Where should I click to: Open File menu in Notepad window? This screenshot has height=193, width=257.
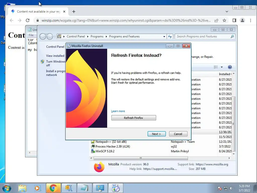tap(31, 35)
